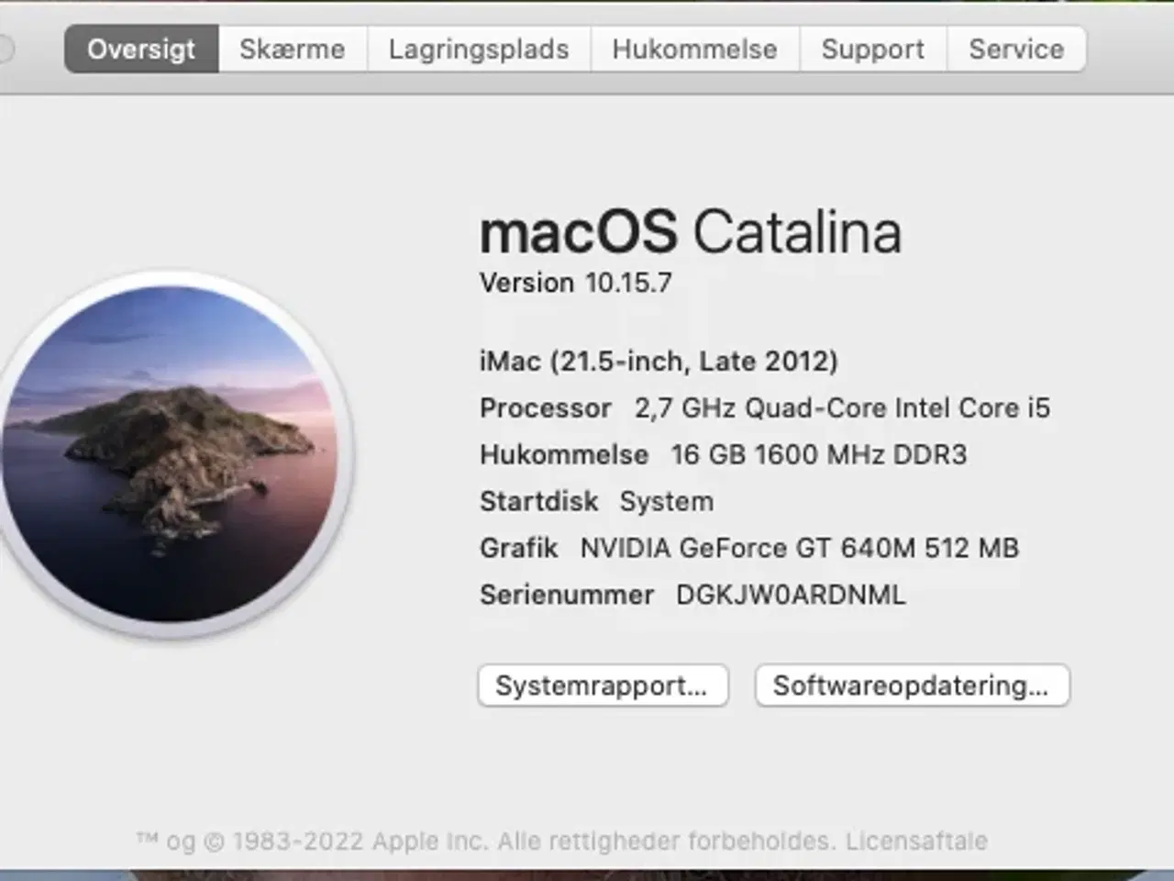Click iMac (21.5-inch, Late 2012) text

(659, 361)
